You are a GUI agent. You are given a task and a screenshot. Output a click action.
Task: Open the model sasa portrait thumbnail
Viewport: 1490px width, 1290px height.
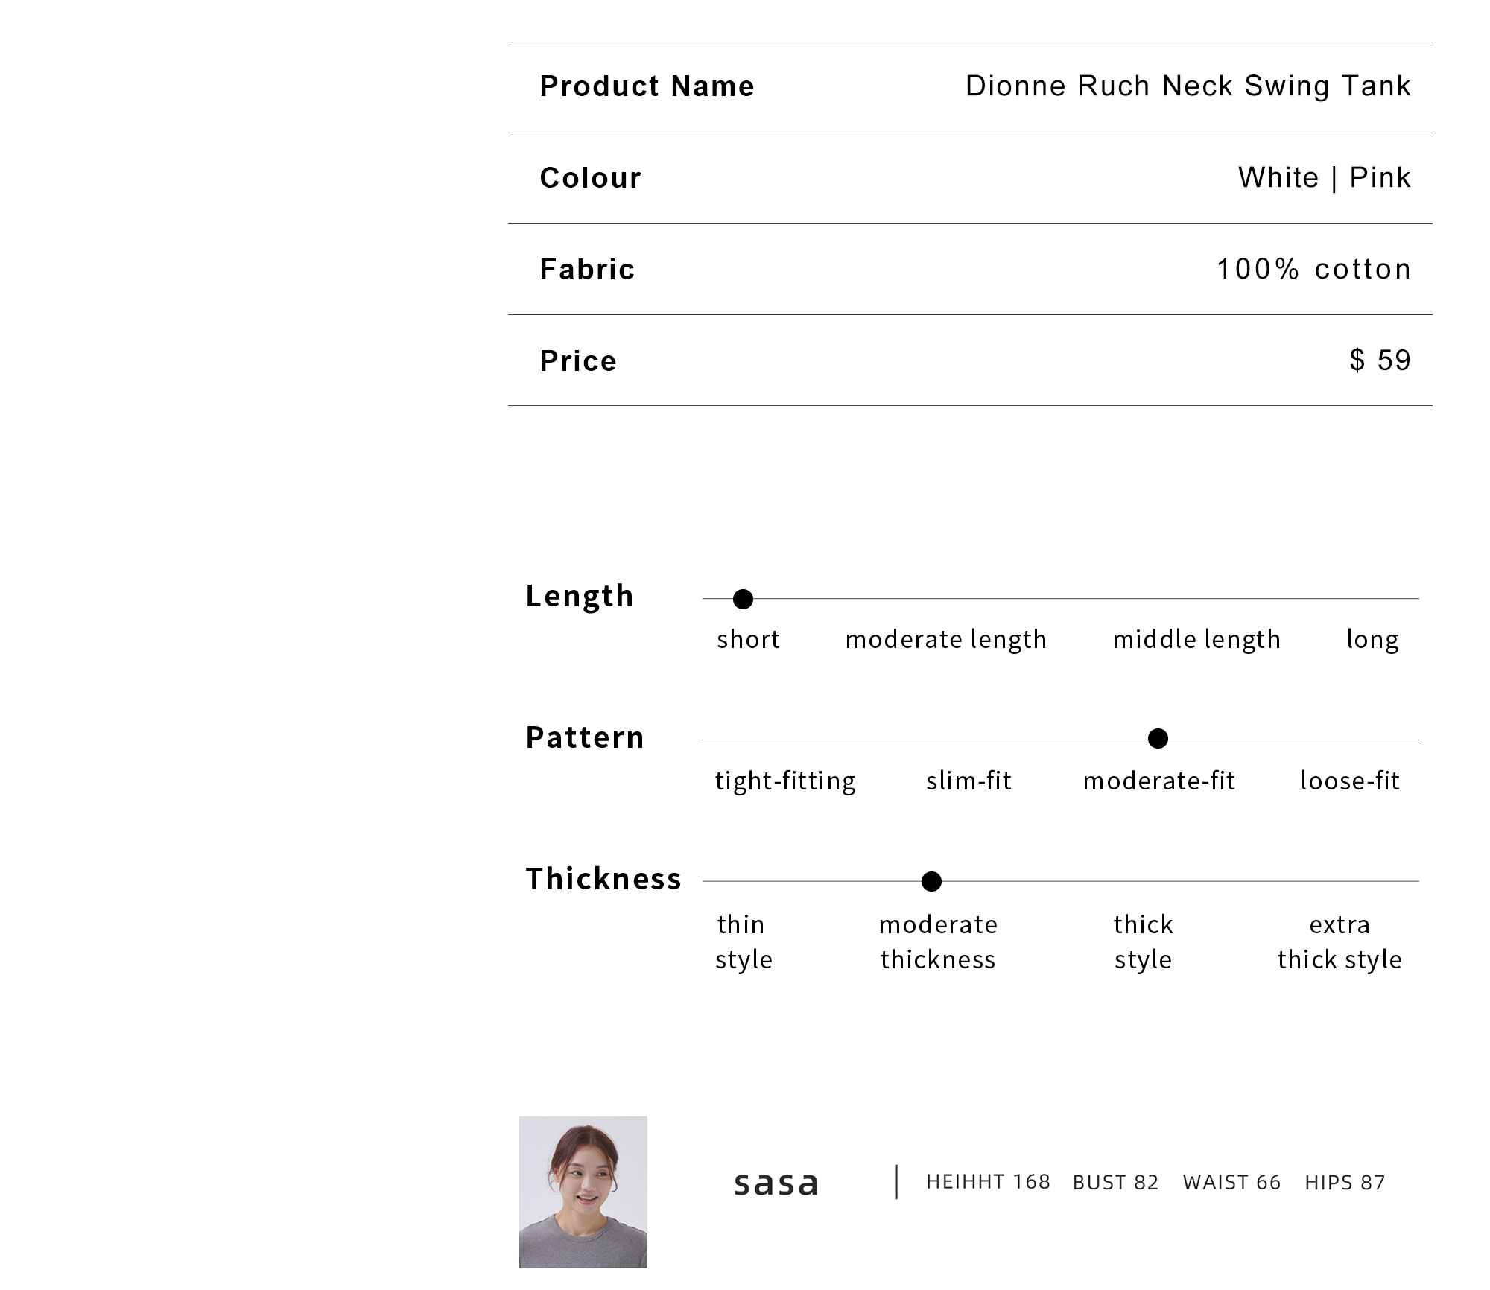pos(583,1192)
